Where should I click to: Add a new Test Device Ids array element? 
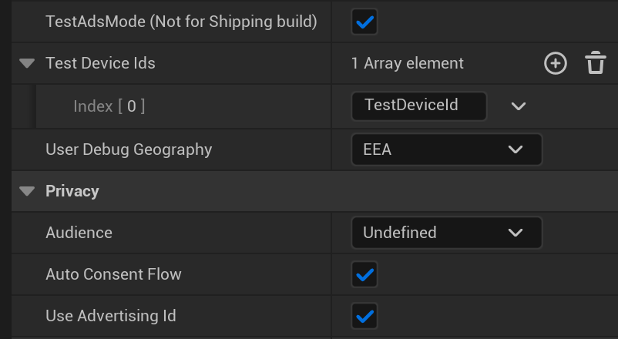tap(556, 63)
